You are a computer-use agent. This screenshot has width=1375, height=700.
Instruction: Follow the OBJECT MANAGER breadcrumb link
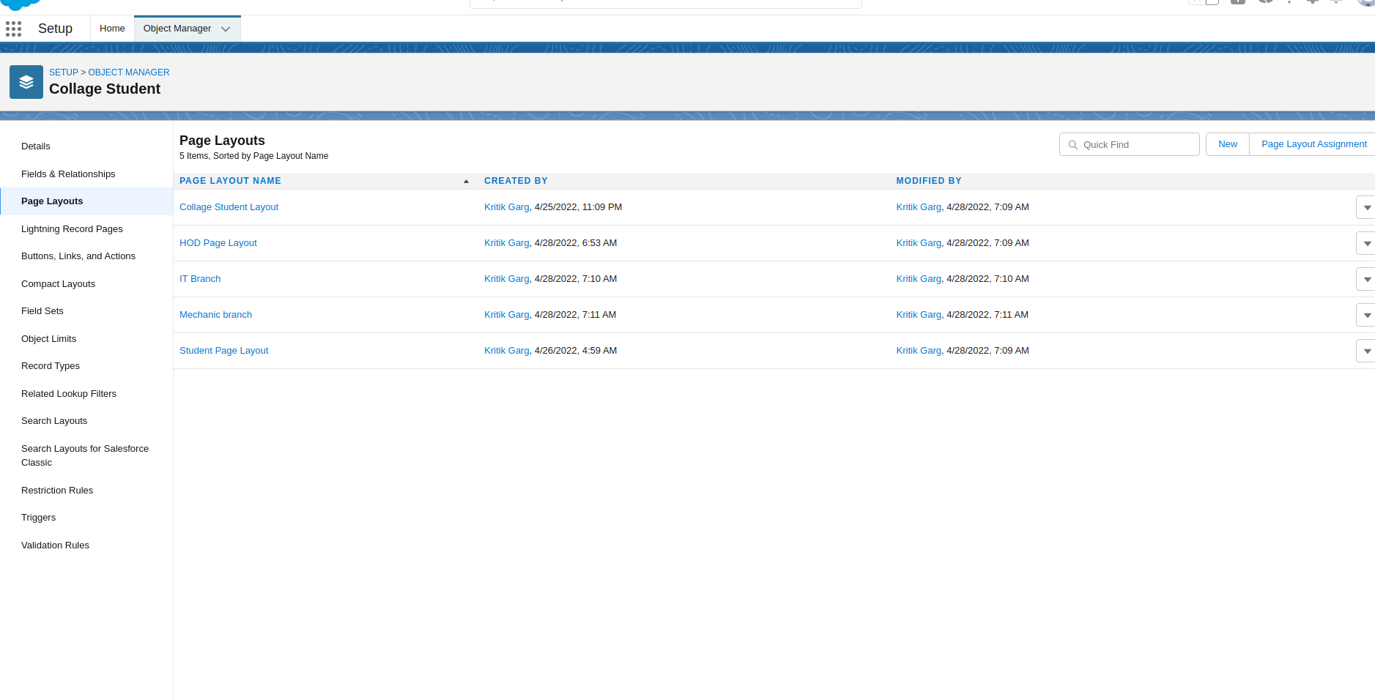(128, 72)
